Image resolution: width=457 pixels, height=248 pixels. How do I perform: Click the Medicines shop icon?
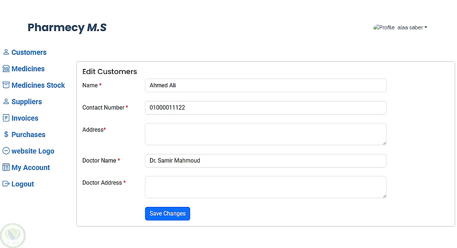click(x=6, y=69)
